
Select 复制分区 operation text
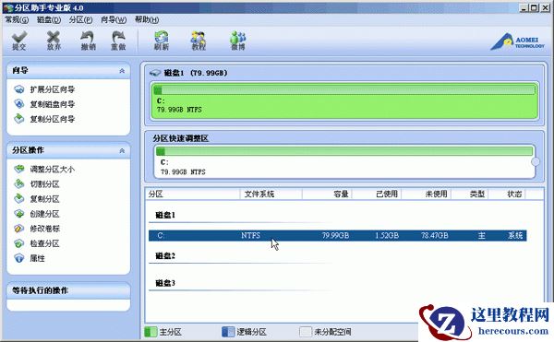44,198
